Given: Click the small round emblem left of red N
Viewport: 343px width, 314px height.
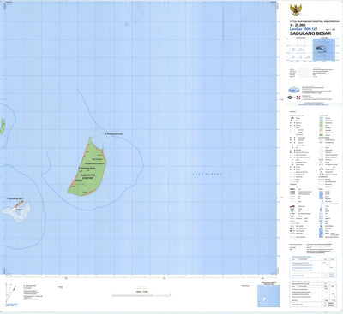Looking at the screenshot, I should point(291,98).
